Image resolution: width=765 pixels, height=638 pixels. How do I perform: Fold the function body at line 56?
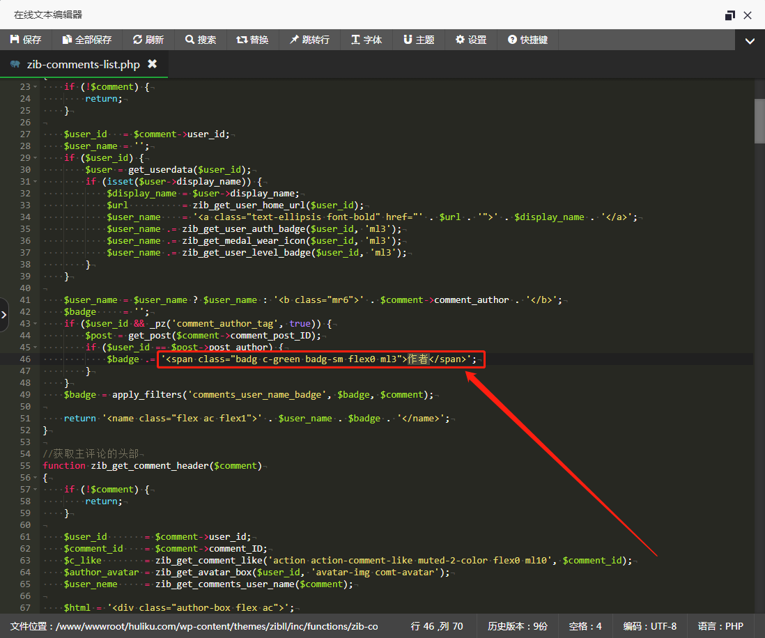(36, 478)
